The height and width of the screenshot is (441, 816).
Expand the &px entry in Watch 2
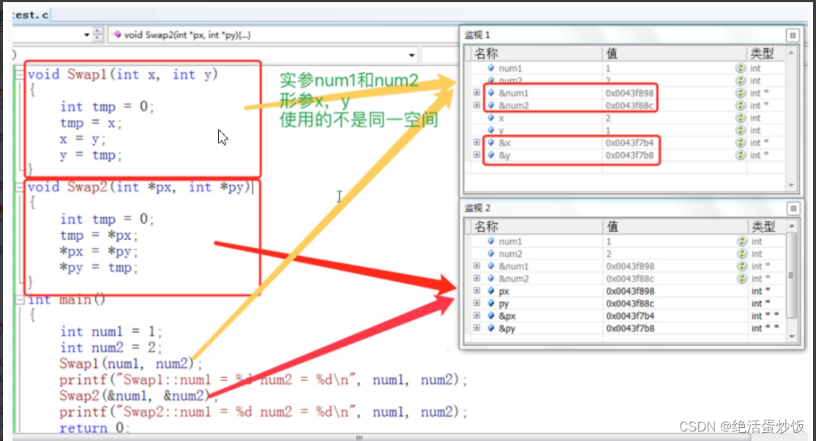476,316
